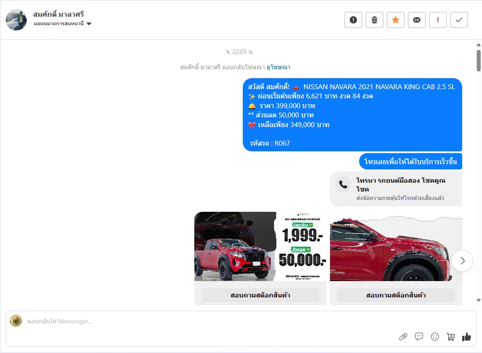482x353 pixels.
Task: Click timestamp จ. 22:05 น.
Action: tap(240, 52)
